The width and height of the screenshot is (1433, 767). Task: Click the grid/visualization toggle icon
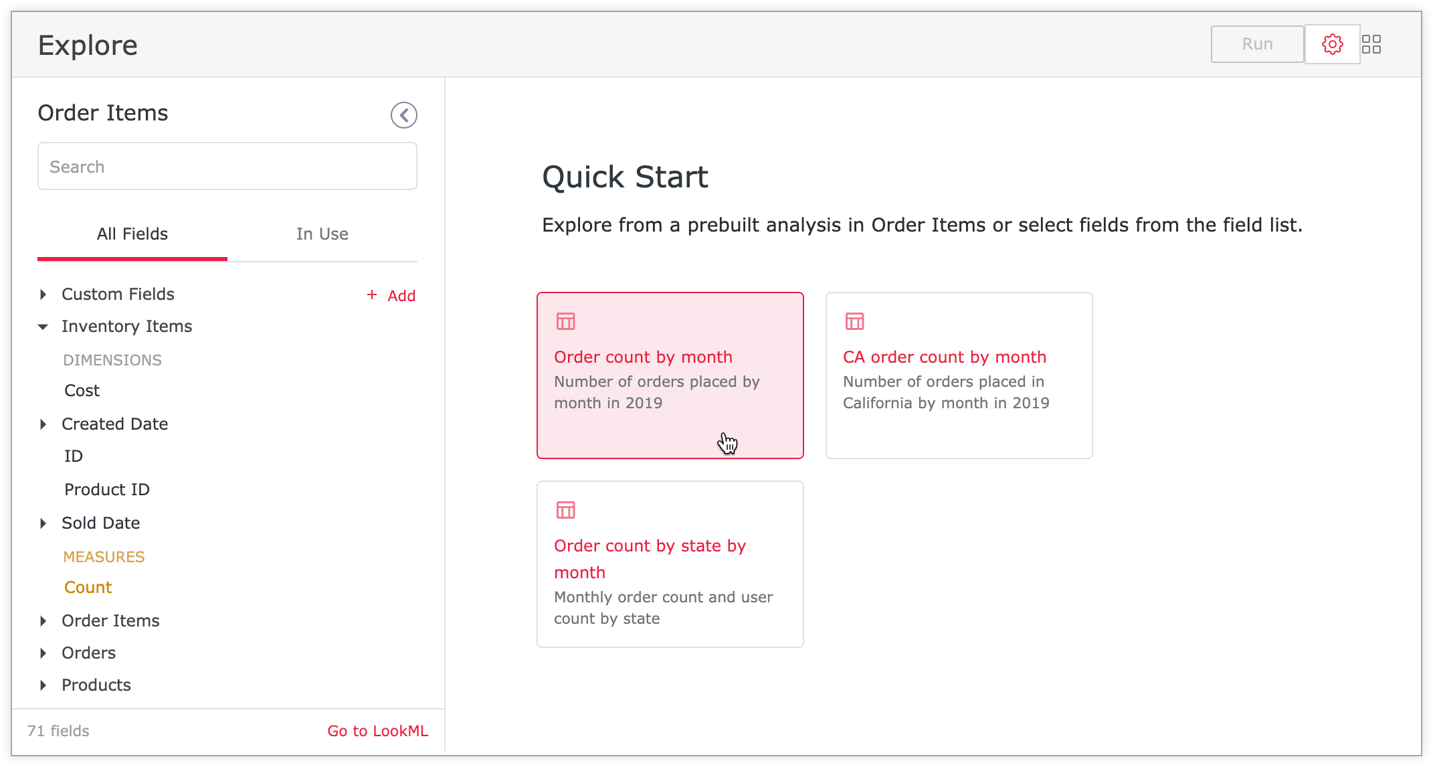pyautogui.click(x=1371, y=44)
